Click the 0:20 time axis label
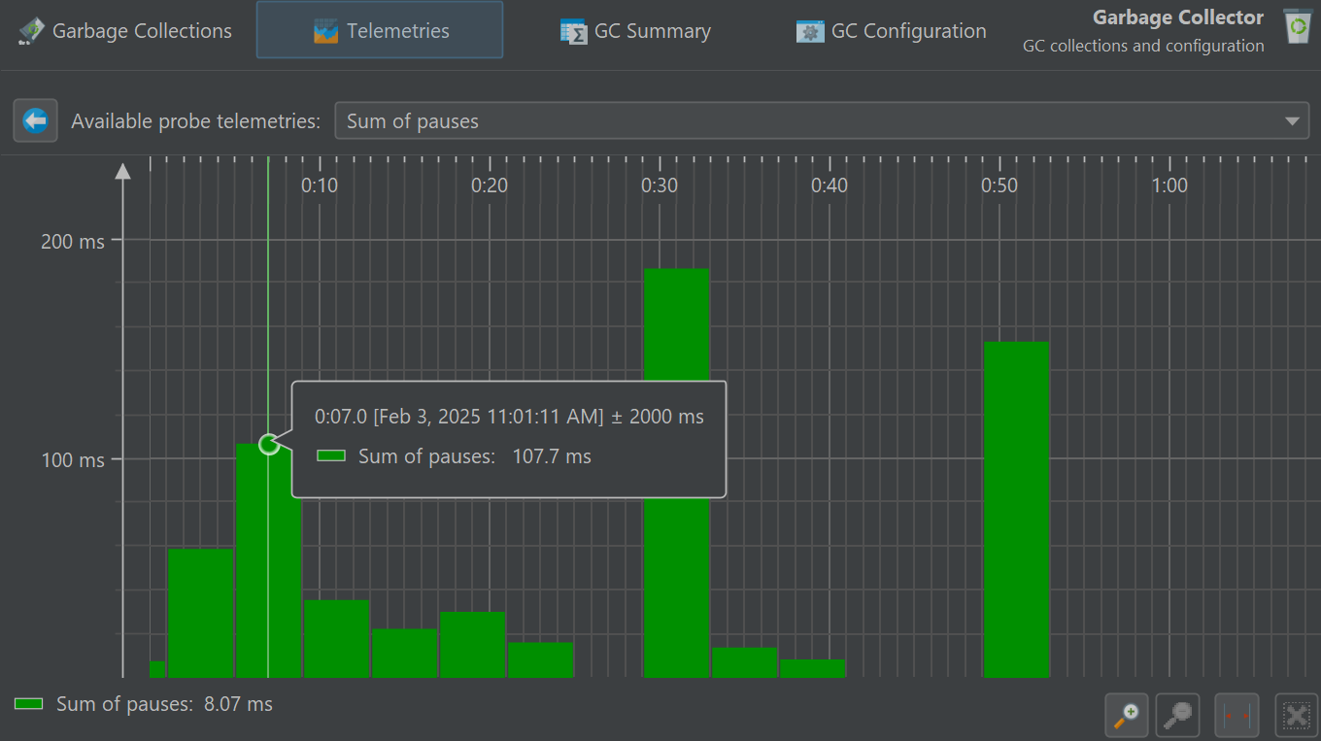The width and height of the screenshot is (1321, 741). tap(490, 186)
